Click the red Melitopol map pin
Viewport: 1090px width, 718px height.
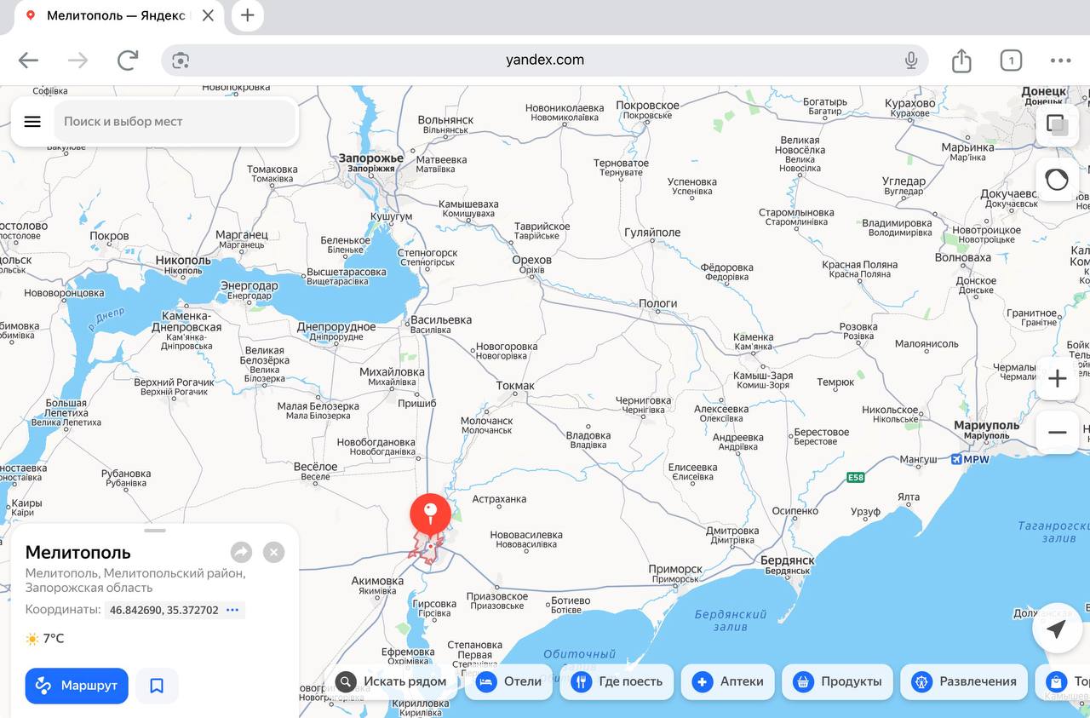(x=430, y=514)
